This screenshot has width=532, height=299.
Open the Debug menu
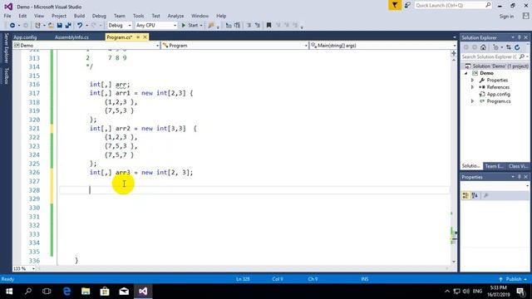point(99,16)
